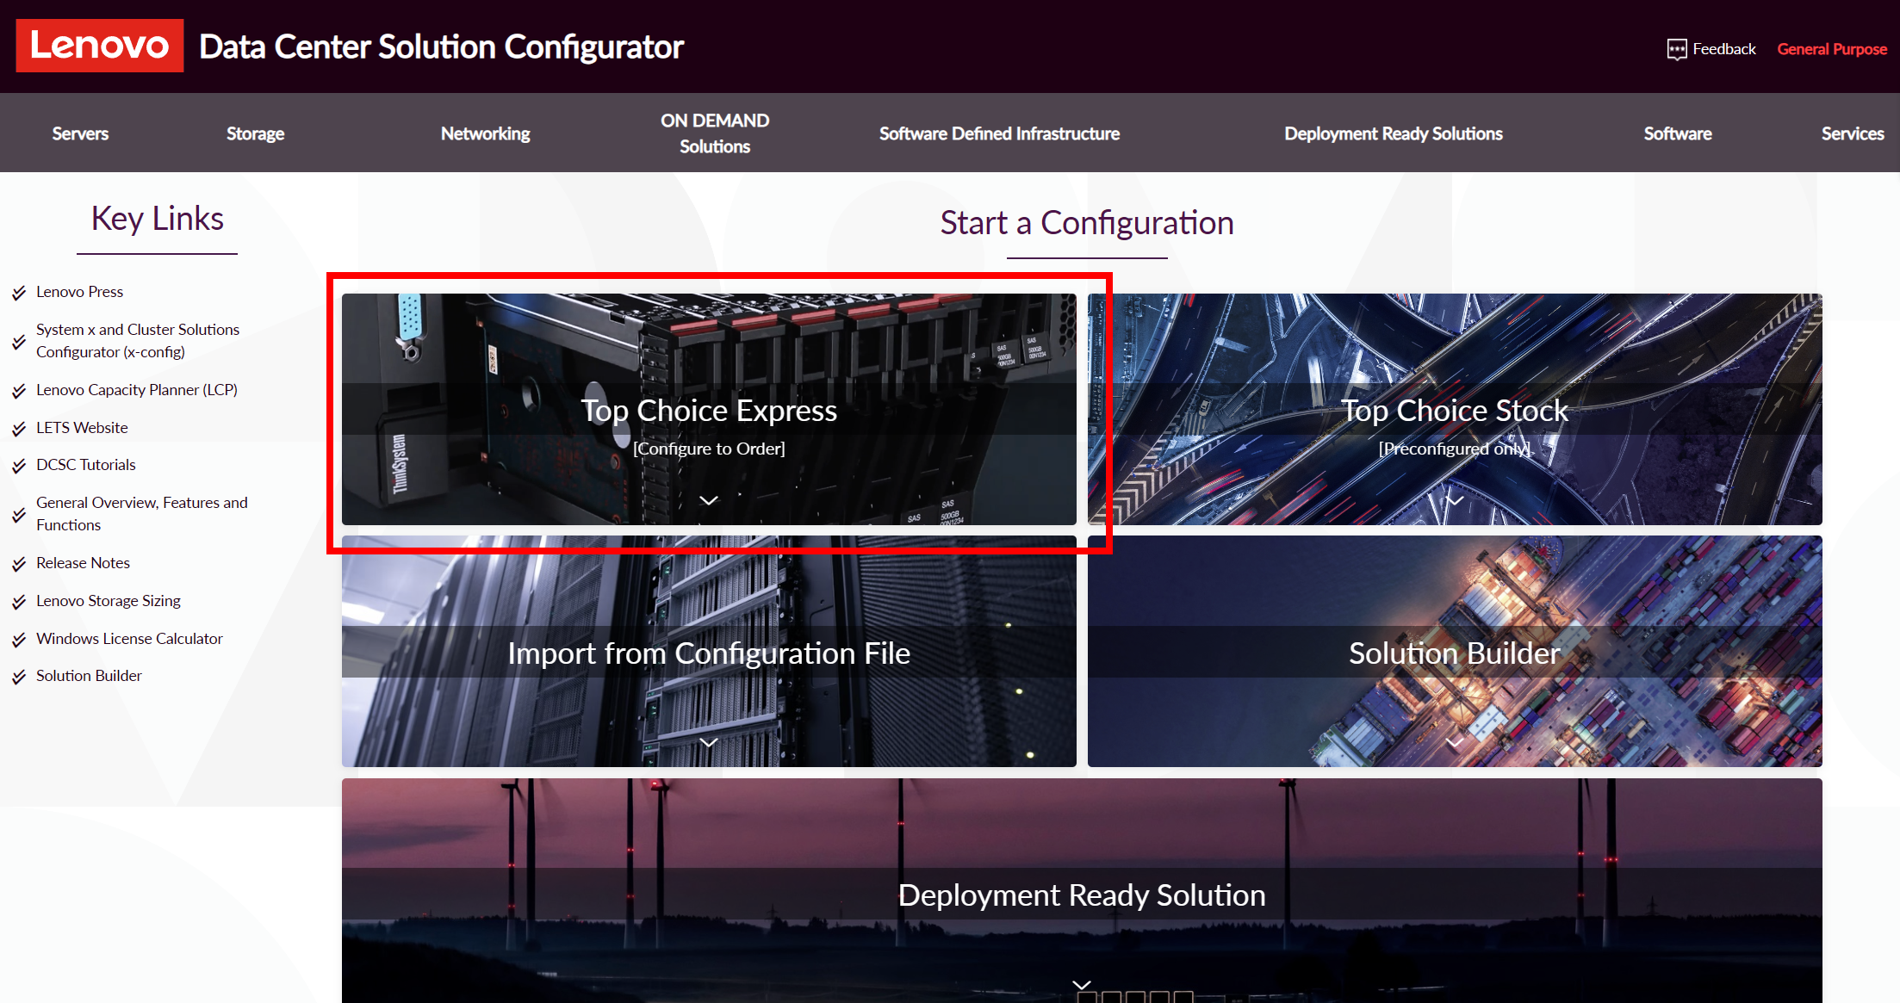Open the Networking menu
This screenshot has height=1003, width=1900.
(485, 133)
